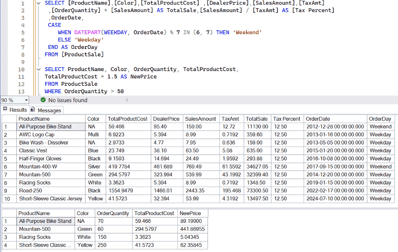The image size is (398, 252).
Task: Collapse the first SELECT code region
Action: (x=38, y=3)
